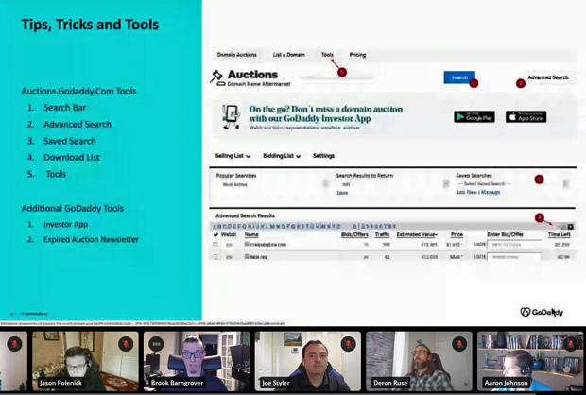Click the Auctions gavel logo

(216, 77)
